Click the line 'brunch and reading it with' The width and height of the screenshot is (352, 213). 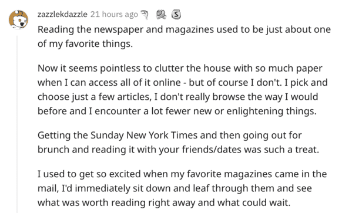(178, 150)
